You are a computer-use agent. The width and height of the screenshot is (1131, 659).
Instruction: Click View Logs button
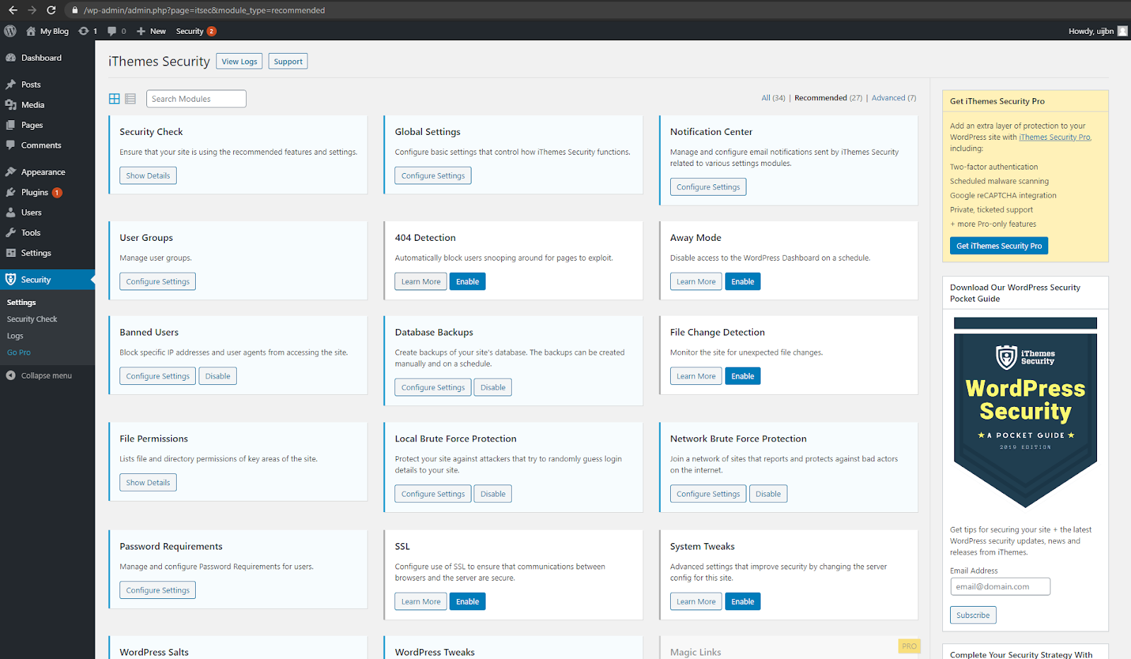click(239, 61)
